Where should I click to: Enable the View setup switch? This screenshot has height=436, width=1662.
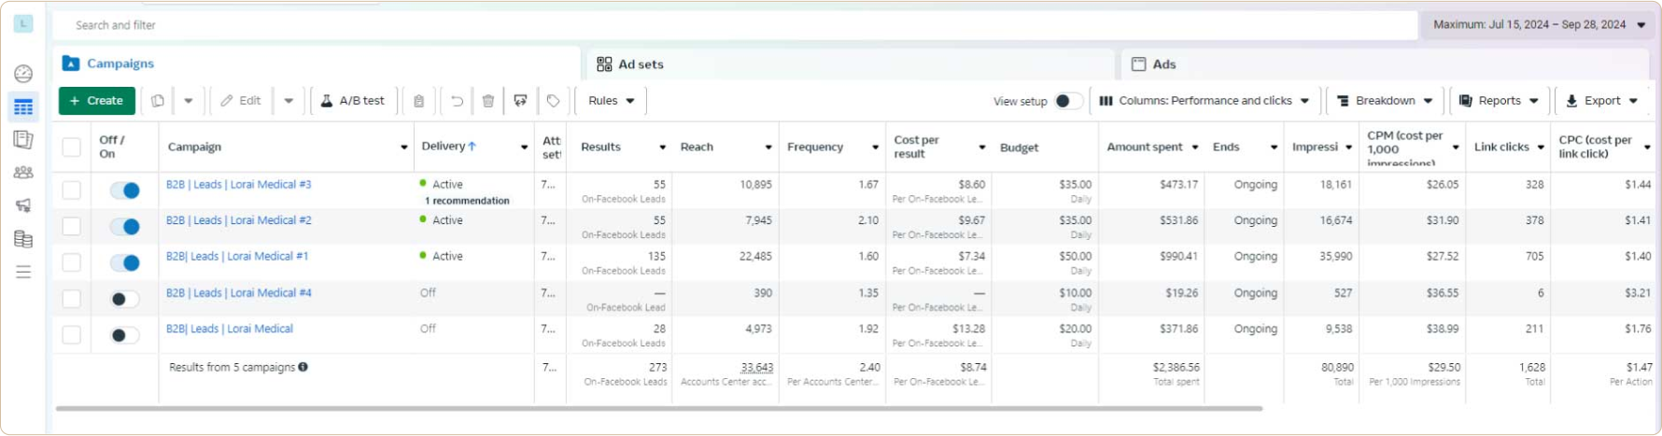click(x=1068, y=101)
